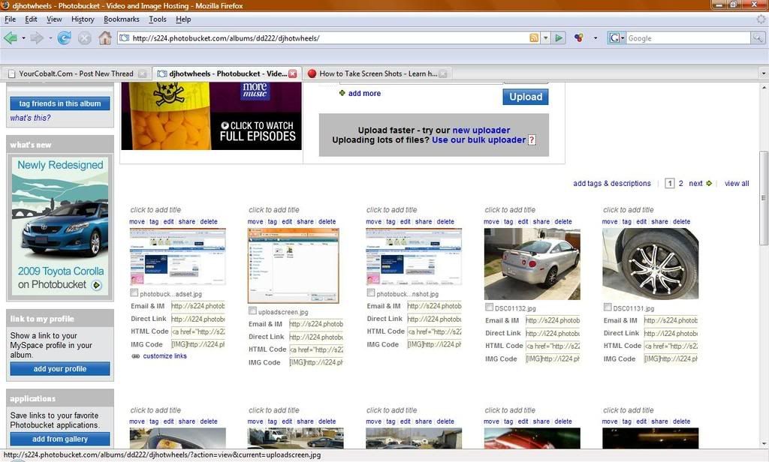The image size is (769, 462).
Task: Open the list all tabs dropdown
Action: (763, 73)
